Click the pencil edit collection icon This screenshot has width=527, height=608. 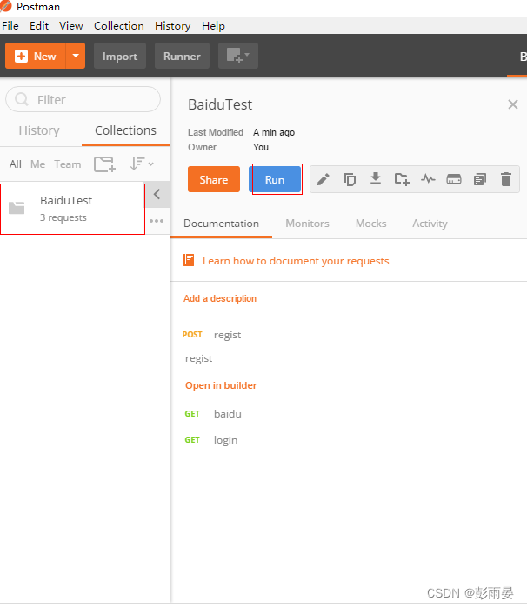click(324, 179)
